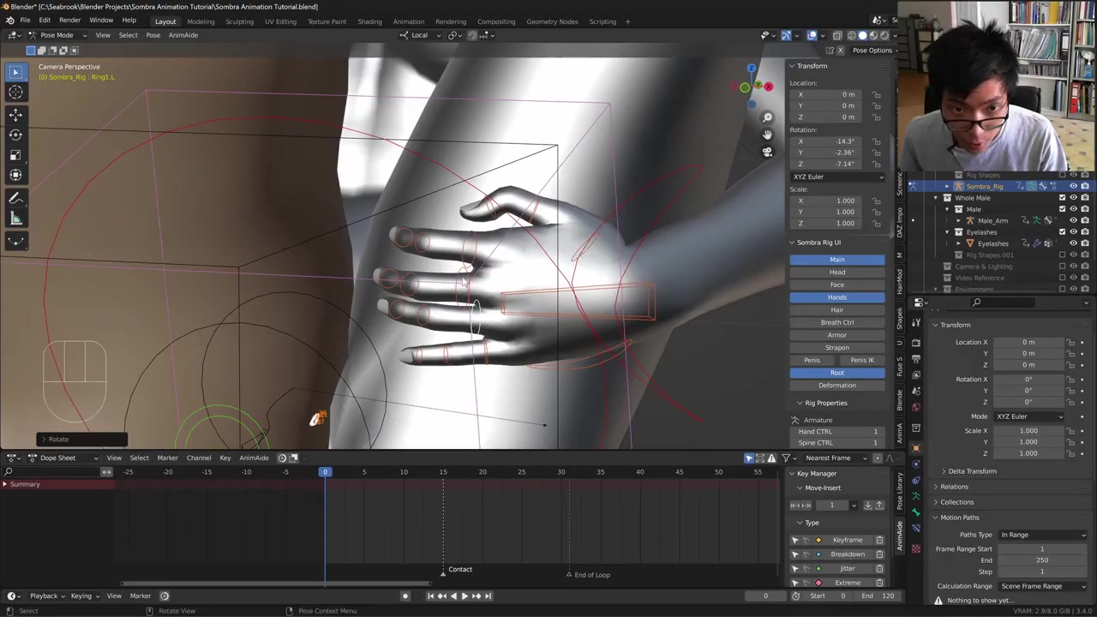The width and height of the screenshot is (1097, 617).
Task: Enable the Camera & Lighting collection checkbox
Action: (x=1063, y=267)
